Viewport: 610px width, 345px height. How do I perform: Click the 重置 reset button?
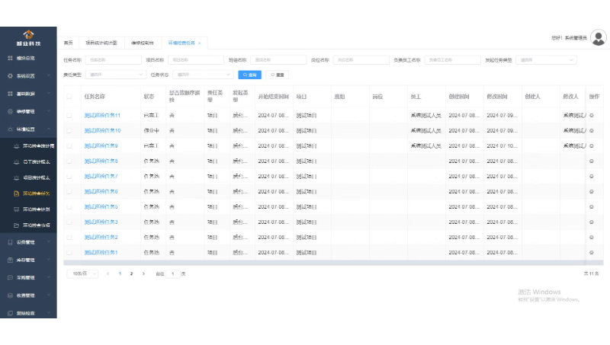coord(278,75)
